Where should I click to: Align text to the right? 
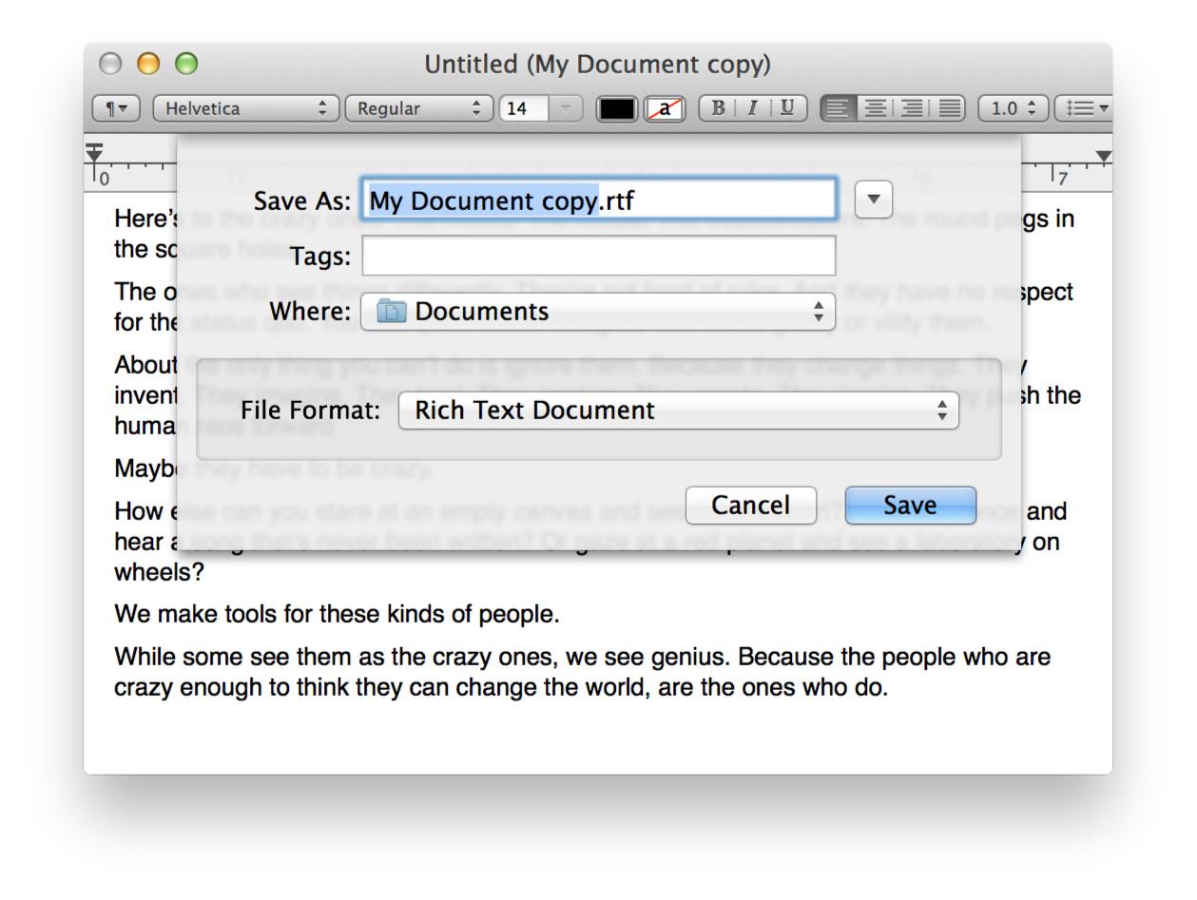911,108
